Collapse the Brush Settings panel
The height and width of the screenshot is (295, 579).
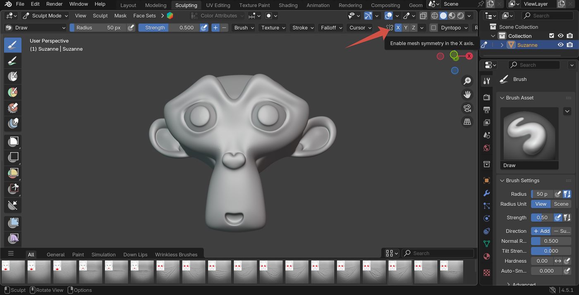coord(502,181)
